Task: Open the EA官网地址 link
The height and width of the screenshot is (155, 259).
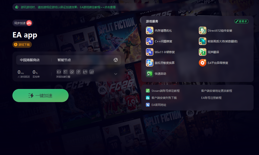Action: click(x=159, y=105)
